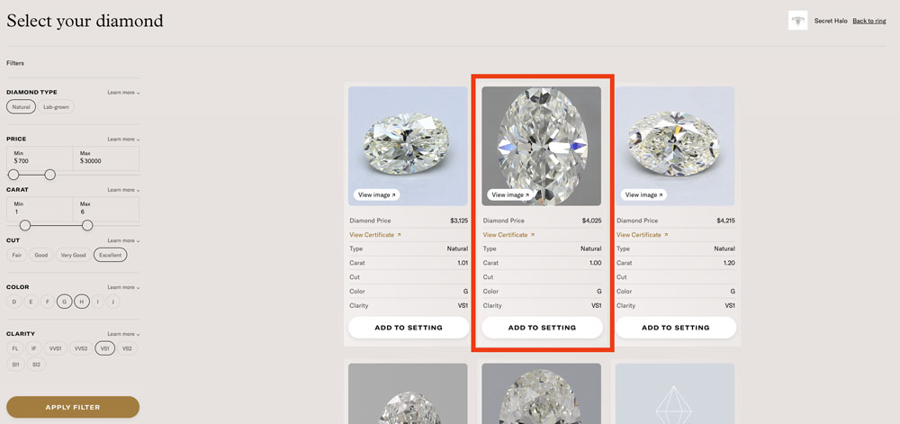
Task: Click the Secret Halo text
Action: pos(831,22)
